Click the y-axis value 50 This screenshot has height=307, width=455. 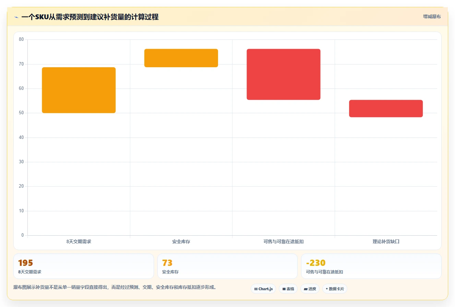21,113
